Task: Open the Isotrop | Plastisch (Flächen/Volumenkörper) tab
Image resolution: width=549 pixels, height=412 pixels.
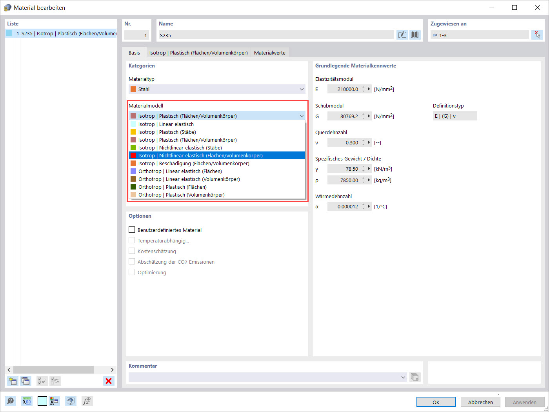Action: [198, 52]
